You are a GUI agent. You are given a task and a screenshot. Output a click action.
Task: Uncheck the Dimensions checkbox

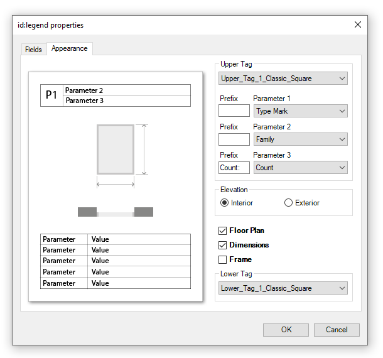[222, 245]
